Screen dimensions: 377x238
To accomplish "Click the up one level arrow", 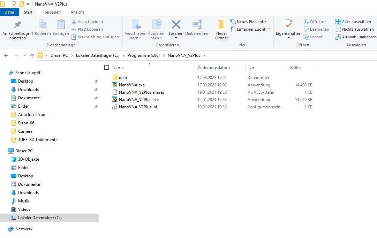I will click(x=32, y=55).
